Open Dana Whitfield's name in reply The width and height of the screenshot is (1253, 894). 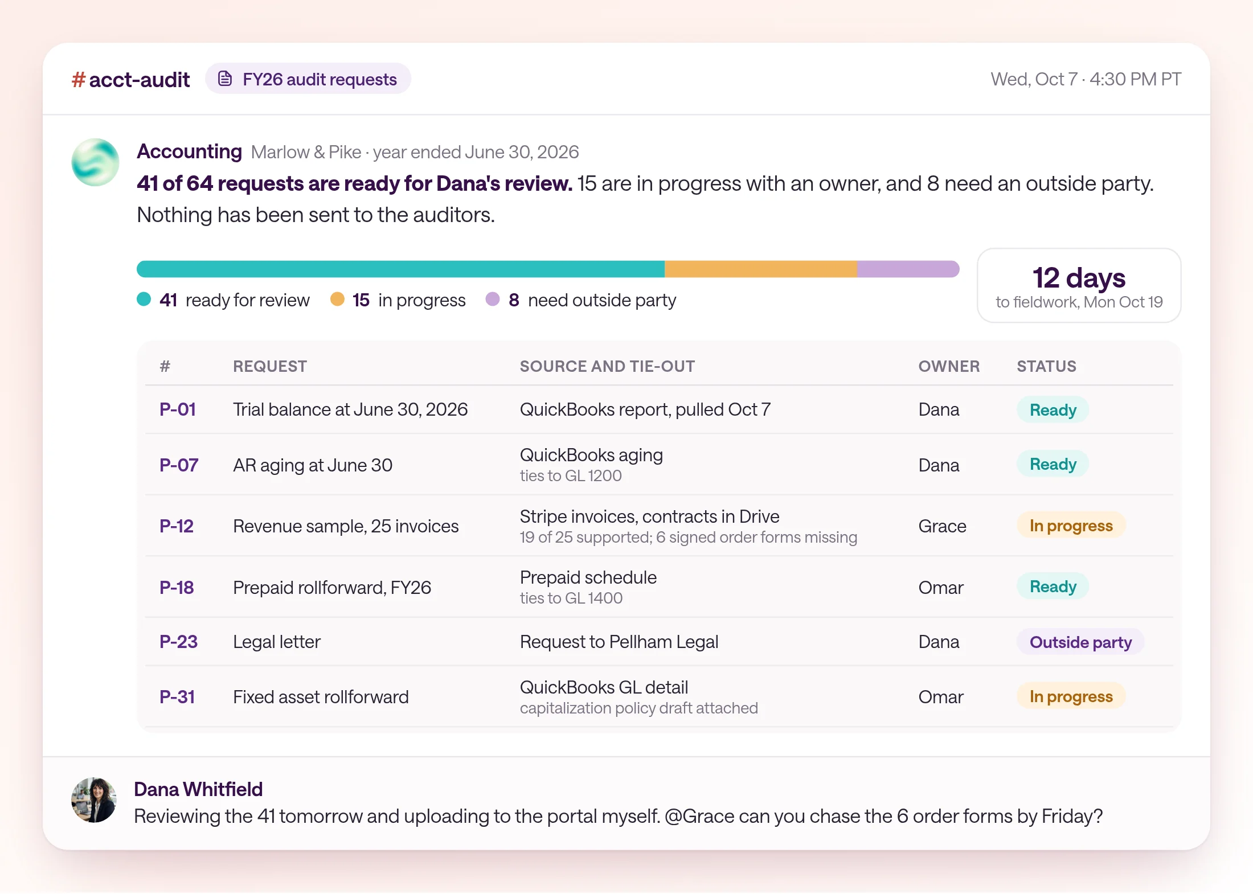tap(198, 789)
